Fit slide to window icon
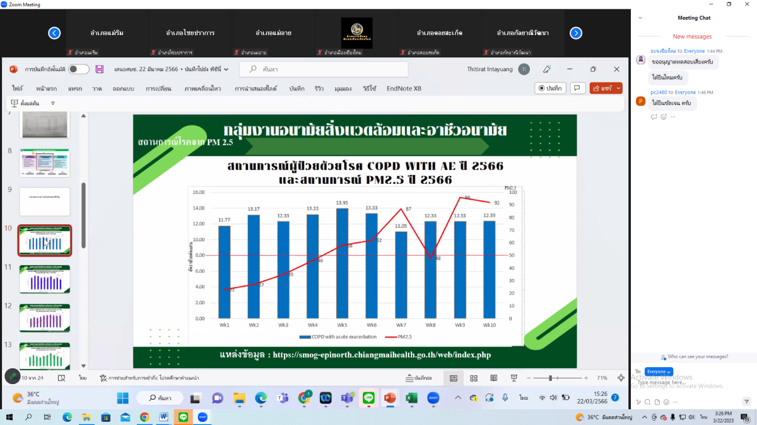 click(x=621, y=378)
